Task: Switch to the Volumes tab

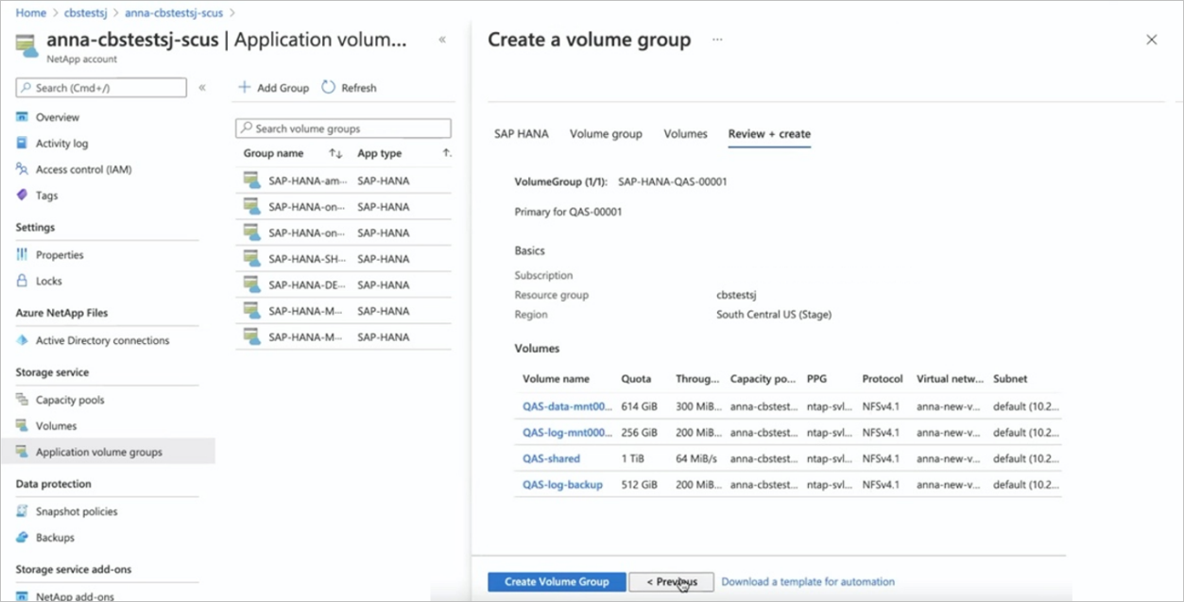Action: (x=685, y=134)
